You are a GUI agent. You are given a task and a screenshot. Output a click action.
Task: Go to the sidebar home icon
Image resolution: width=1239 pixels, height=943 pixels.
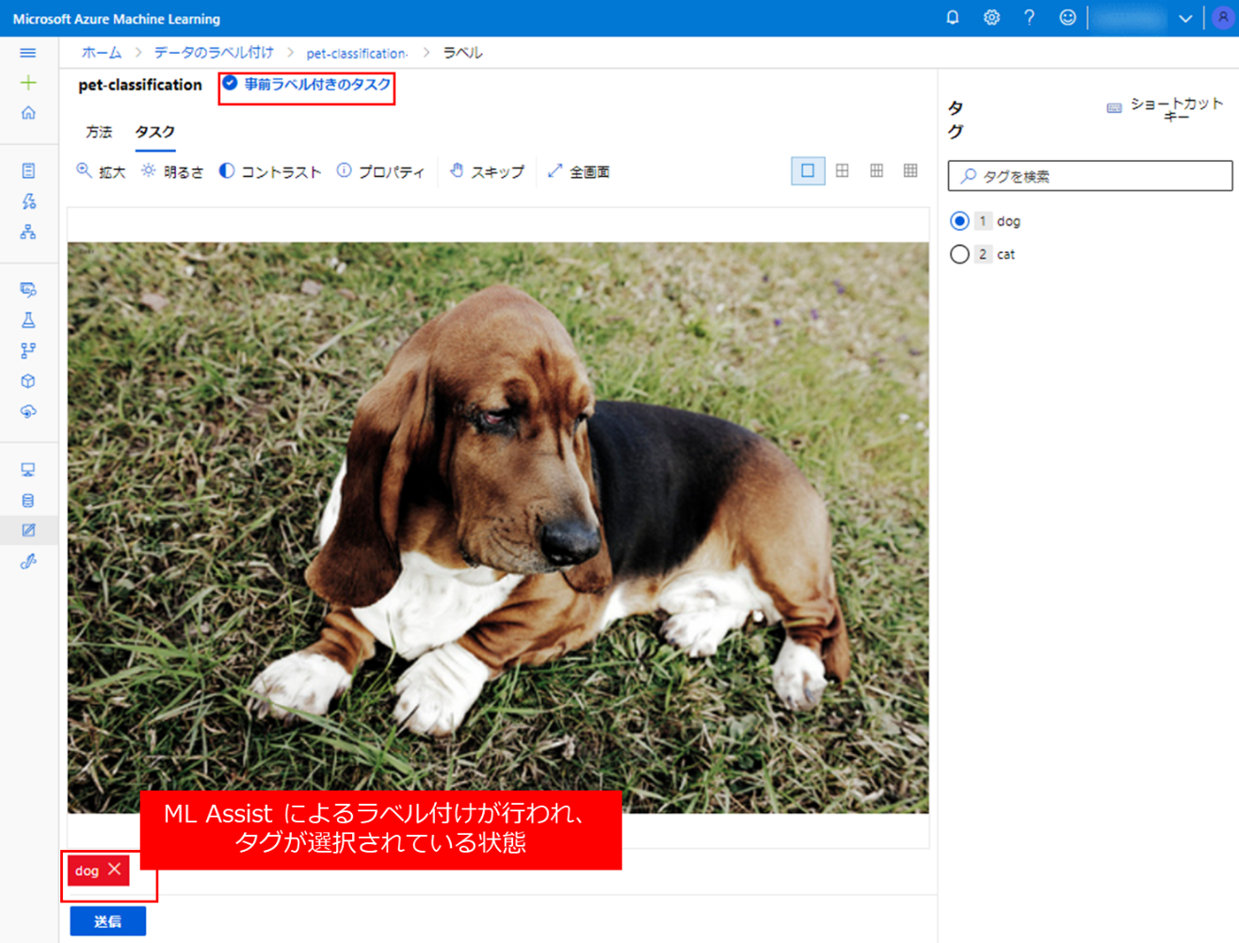28,113
